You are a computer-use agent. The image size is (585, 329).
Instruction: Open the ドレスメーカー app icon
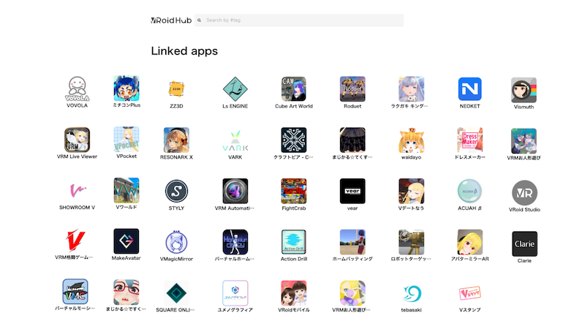[469, 140]
